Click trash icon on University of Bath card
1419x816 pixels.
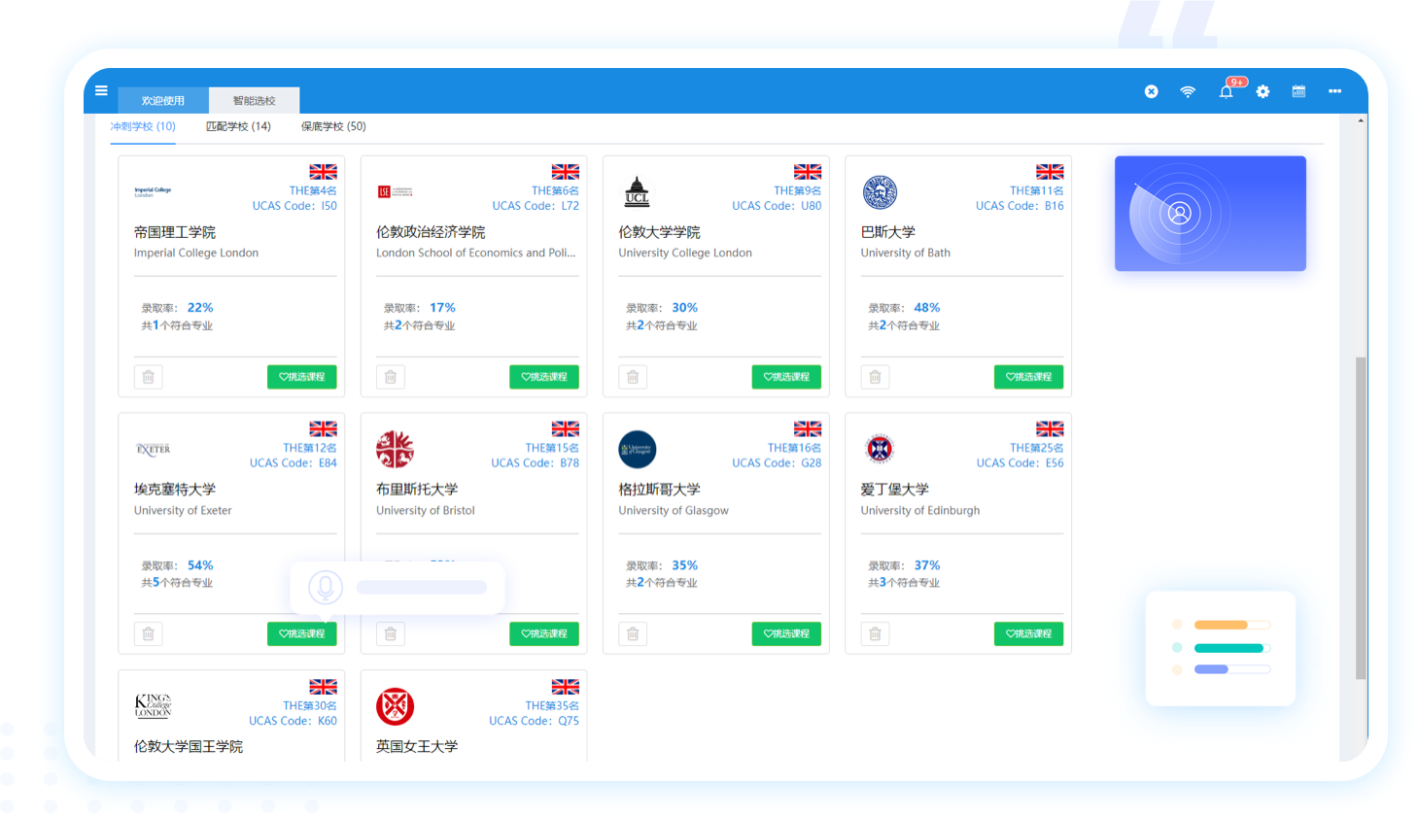[875, 377]
